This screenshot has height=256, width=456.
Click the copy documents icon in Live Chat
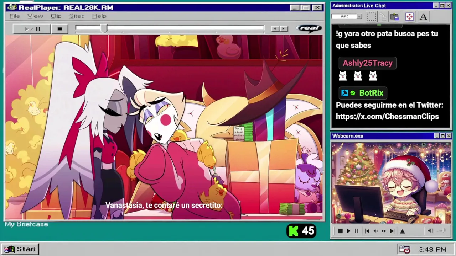(x=383, y=17)
